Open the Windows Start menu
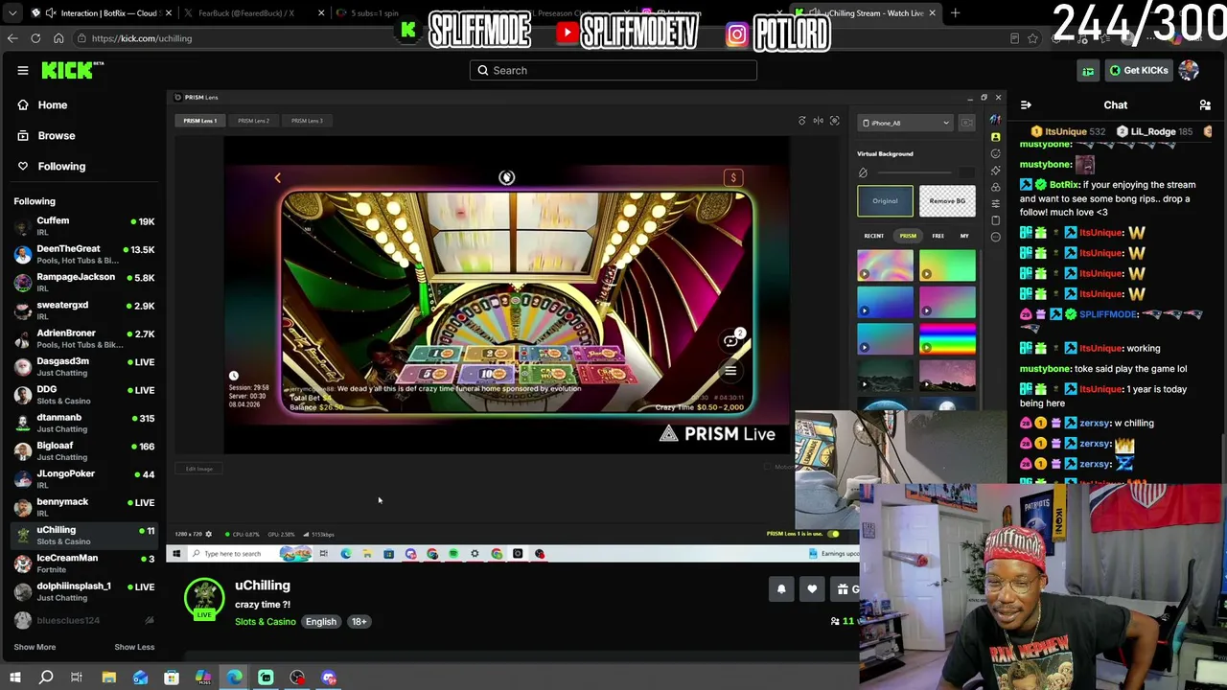This screenshot has width=1227, height=690. 14,678
